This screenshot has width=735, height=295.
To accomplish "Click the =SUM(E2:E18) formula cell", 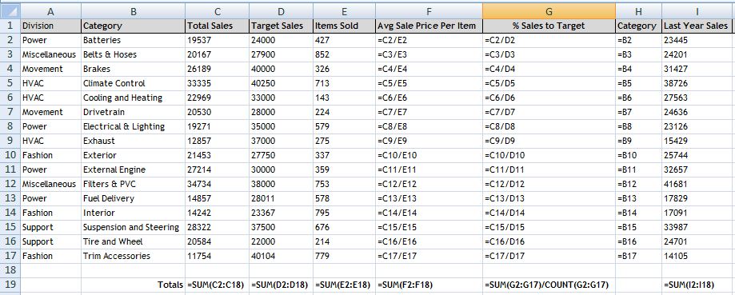I will (x=344, y=285).
